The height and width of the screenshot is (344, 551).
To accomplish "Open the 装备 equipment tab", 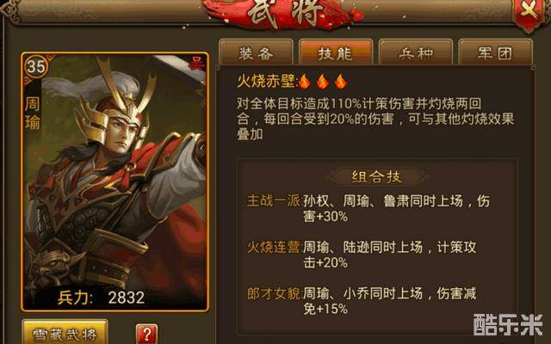I will (x=256, y=52).
